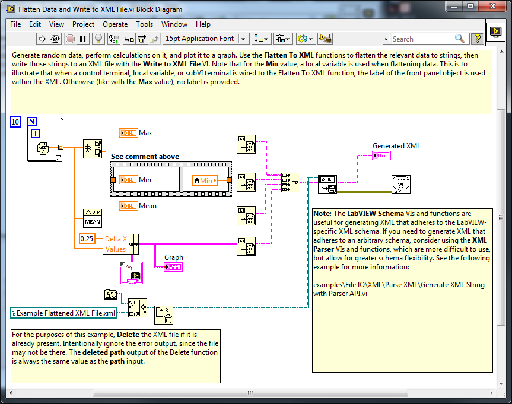Select the Graph indicator terminal
The image size is (512, 404).
click(173, 267)
